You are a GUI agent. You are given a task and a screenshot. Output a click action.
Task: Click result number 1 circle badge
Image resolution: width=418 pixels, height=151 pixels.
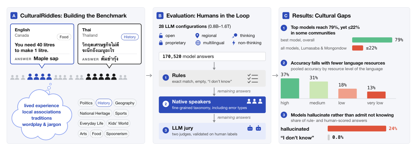click(284, 27)
